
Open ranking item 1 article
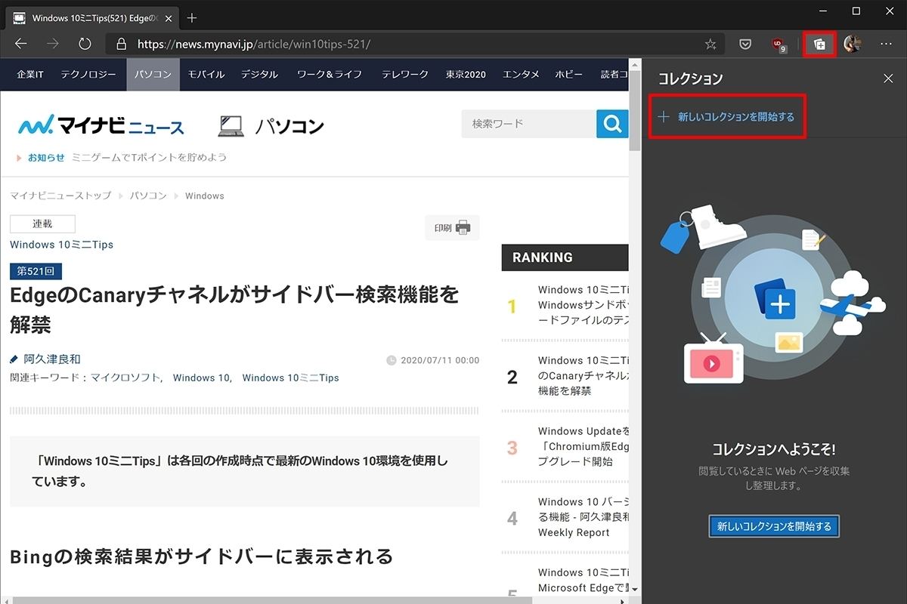584,305
